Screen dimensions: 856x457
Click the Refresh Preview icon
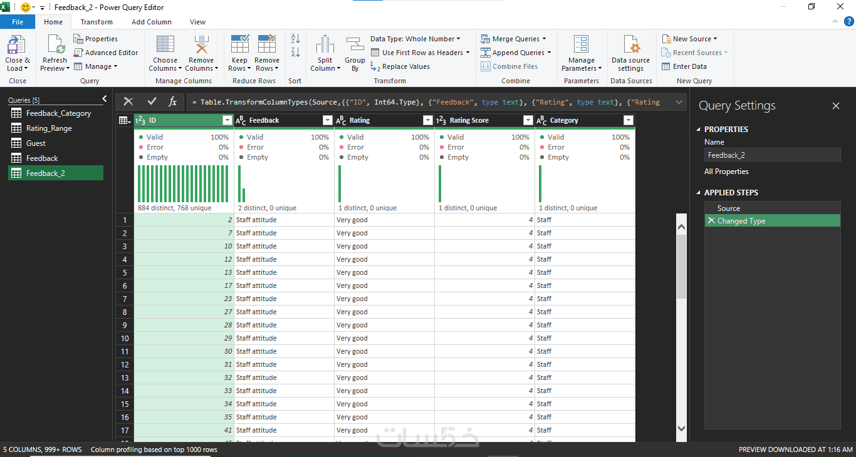pyautogui.click(x=55, y=45)
